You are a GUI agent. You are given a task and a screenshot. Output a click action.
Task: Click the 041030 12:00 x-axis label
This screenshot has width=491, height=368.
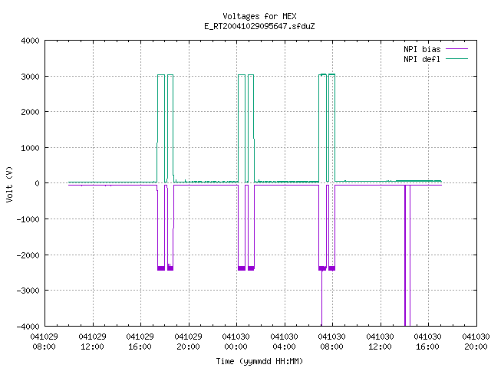coord(380,342)
